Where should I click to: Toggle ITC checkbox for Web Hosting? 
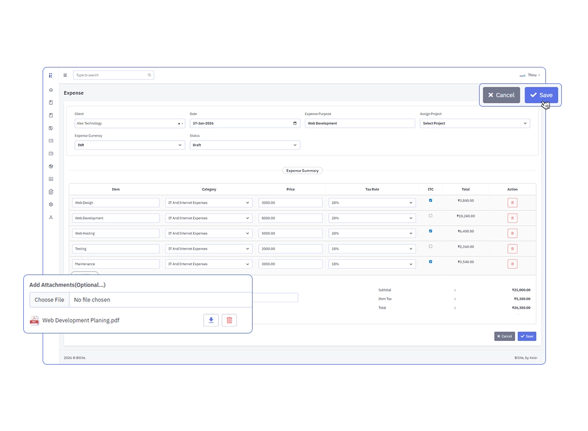(x=430, y=231)
